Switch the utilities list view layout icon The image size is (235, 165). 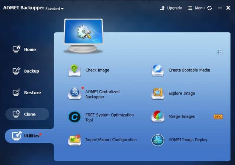pyautogui.click(x=219, y=52)
